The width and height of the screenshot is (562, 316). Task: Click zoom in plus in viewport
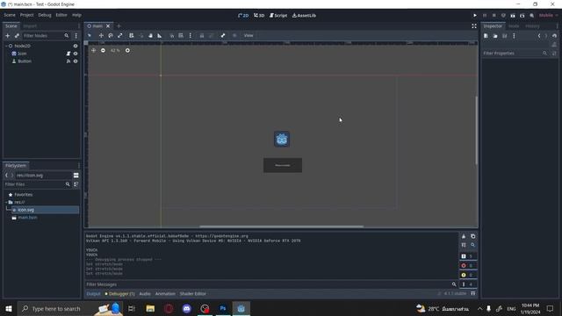[x=127, y=51]
